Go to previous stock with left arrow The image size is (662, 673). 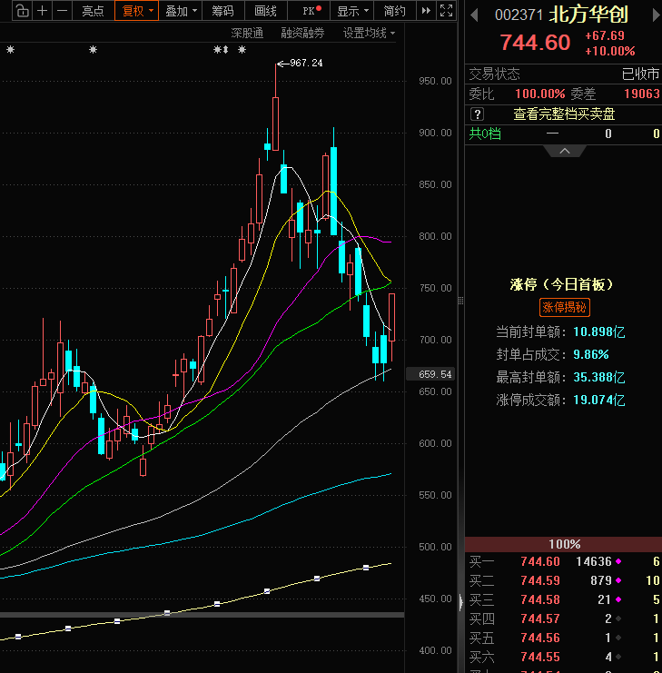tap(475, 15)
